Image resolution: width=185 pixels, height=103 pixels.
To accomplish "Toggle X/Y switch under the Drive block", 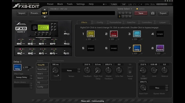I will [x=114, y=39].
